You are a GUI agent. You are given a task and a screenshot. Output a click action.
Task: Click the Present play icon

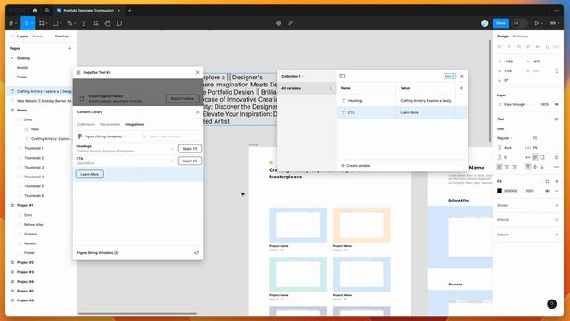tap(536, 23)
